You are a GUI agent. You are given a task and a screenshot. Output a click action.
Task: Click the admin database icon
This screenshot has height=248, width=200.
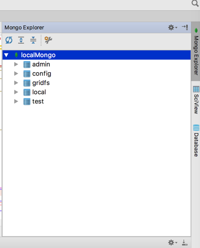27,64
